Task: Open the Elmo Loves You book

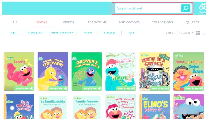Action: (19, 71)
